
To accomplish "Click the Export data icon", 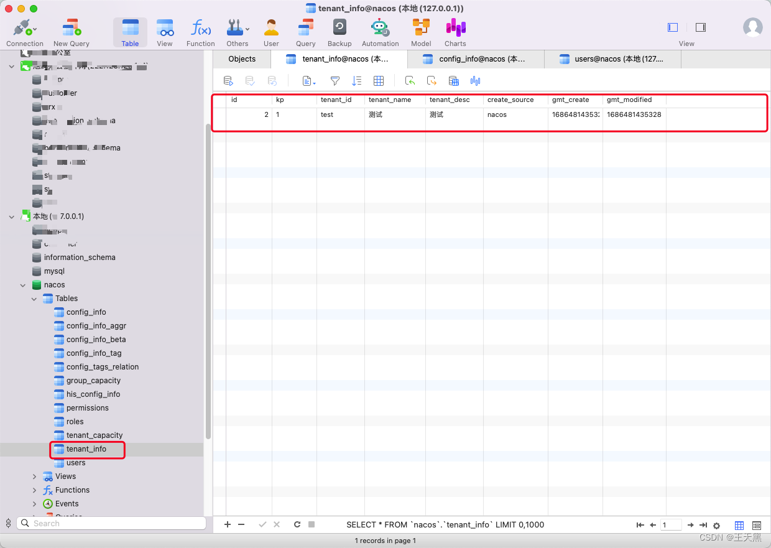I will (432, 81).
